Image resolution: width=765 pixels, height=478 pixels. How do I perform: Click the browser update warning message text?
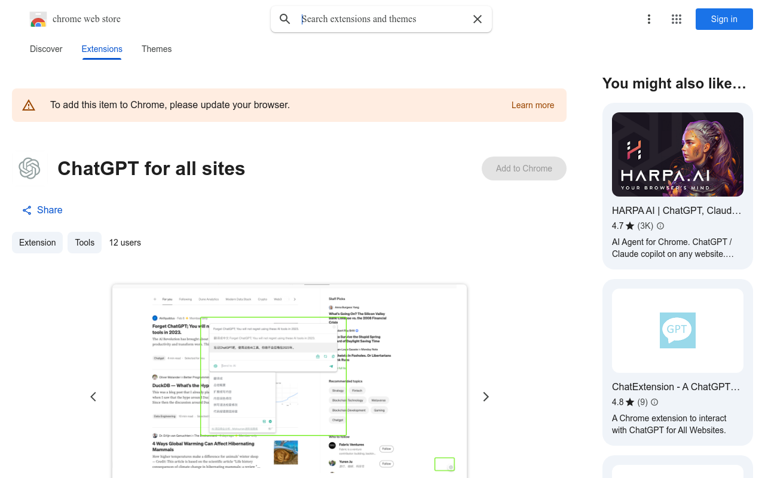click(170, 105)
